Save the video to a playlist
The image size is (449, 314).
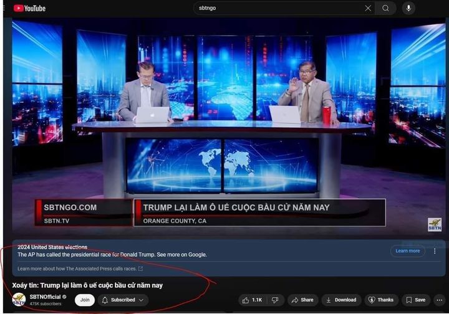[x=416, y=300]
